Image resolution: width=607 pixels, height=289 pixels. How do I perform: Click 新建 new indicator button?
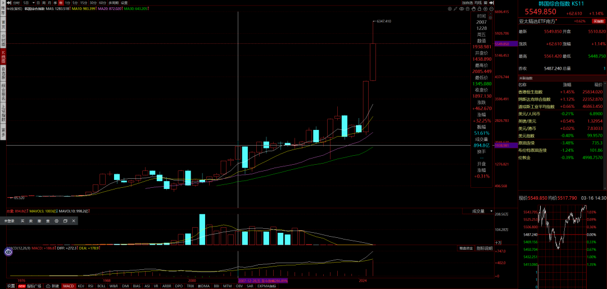(53, 286)
